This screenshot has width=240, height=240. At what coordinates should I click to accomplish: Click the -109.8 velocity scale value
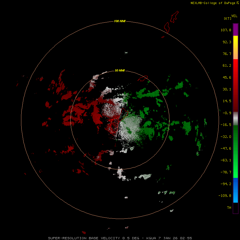click(225, 196)
